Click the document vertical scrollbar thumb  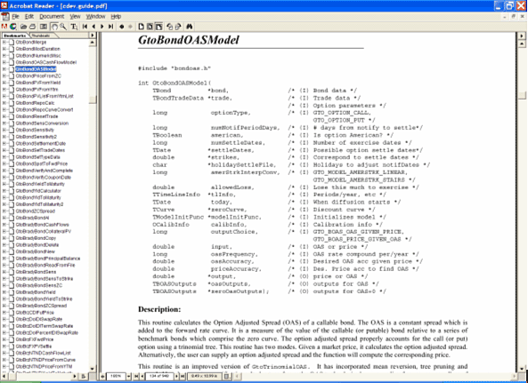click(522, 95)
